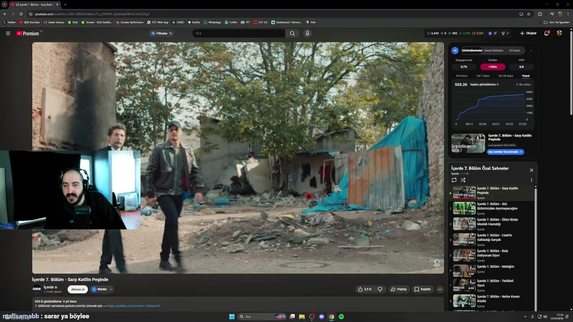This screenshot has height=322, width=573.
Task: Open the YouTube hamburger guide menu
Action: pyautogui.click(x=8, y=33)
